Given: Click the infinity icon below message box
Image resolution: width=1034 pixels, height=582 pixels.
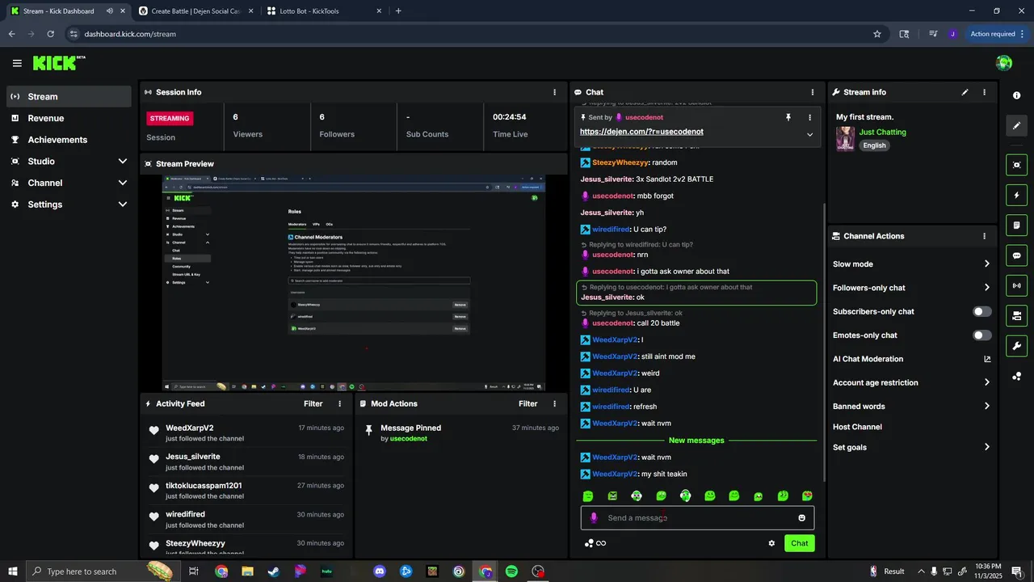Looking at the screenshot, I should click(601, 543).
